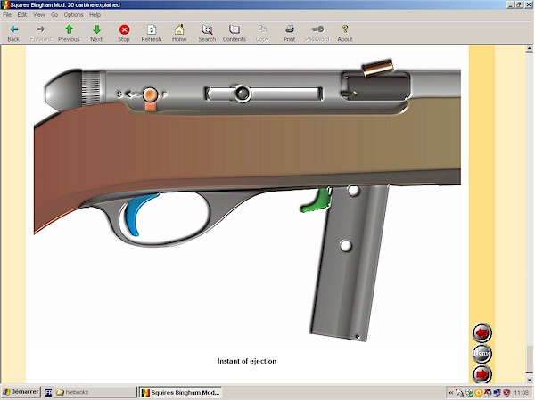Click the blue trigger in the illustration
The image size is (535, 401).
coord(138,215)
